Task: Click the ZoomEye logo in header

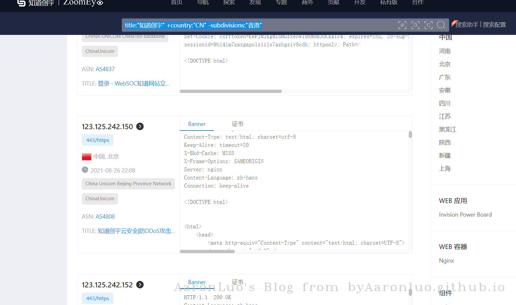Action: click(x=83, y=3)
